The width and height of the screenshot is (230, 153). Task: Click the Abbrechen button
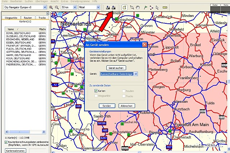pyautogui.click(x=126, y=106)
